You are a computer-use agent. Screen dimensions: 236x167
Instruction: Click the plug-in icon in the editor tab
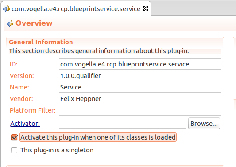tap(6, 8)
